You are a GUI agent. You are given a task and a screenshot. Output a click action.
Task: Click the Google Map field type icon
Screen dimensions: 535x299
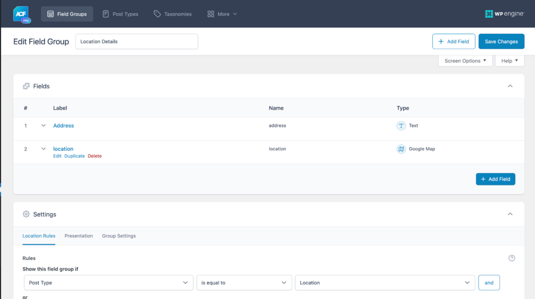click(x=401, y=149)
